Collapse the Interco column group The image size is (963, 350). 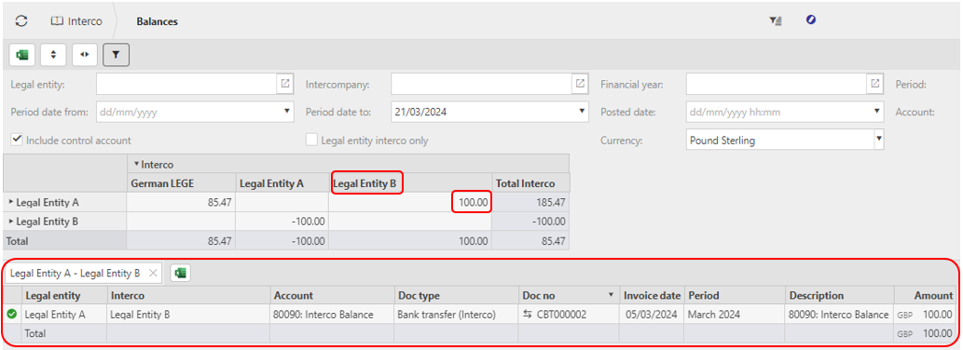[x=136, y=164]
